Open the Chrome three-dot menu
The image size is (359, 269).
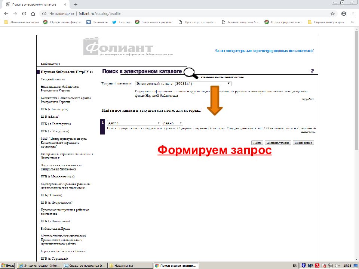tap(353, 13)
